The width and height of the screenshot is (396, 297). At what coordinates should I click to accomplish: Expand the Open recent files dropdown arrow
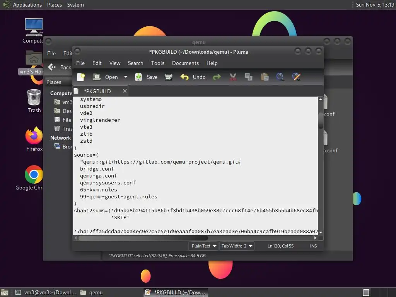(x=126, y=77)
